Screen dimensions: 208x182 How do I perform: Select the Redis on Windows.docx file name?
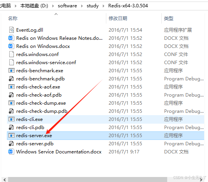(43, 46)
